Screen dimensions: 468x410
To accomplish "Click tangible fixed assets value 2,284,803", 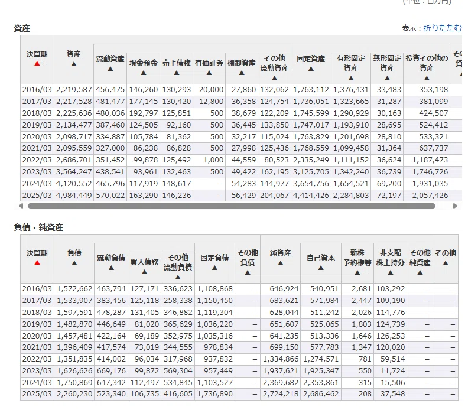I will point(351,196).
